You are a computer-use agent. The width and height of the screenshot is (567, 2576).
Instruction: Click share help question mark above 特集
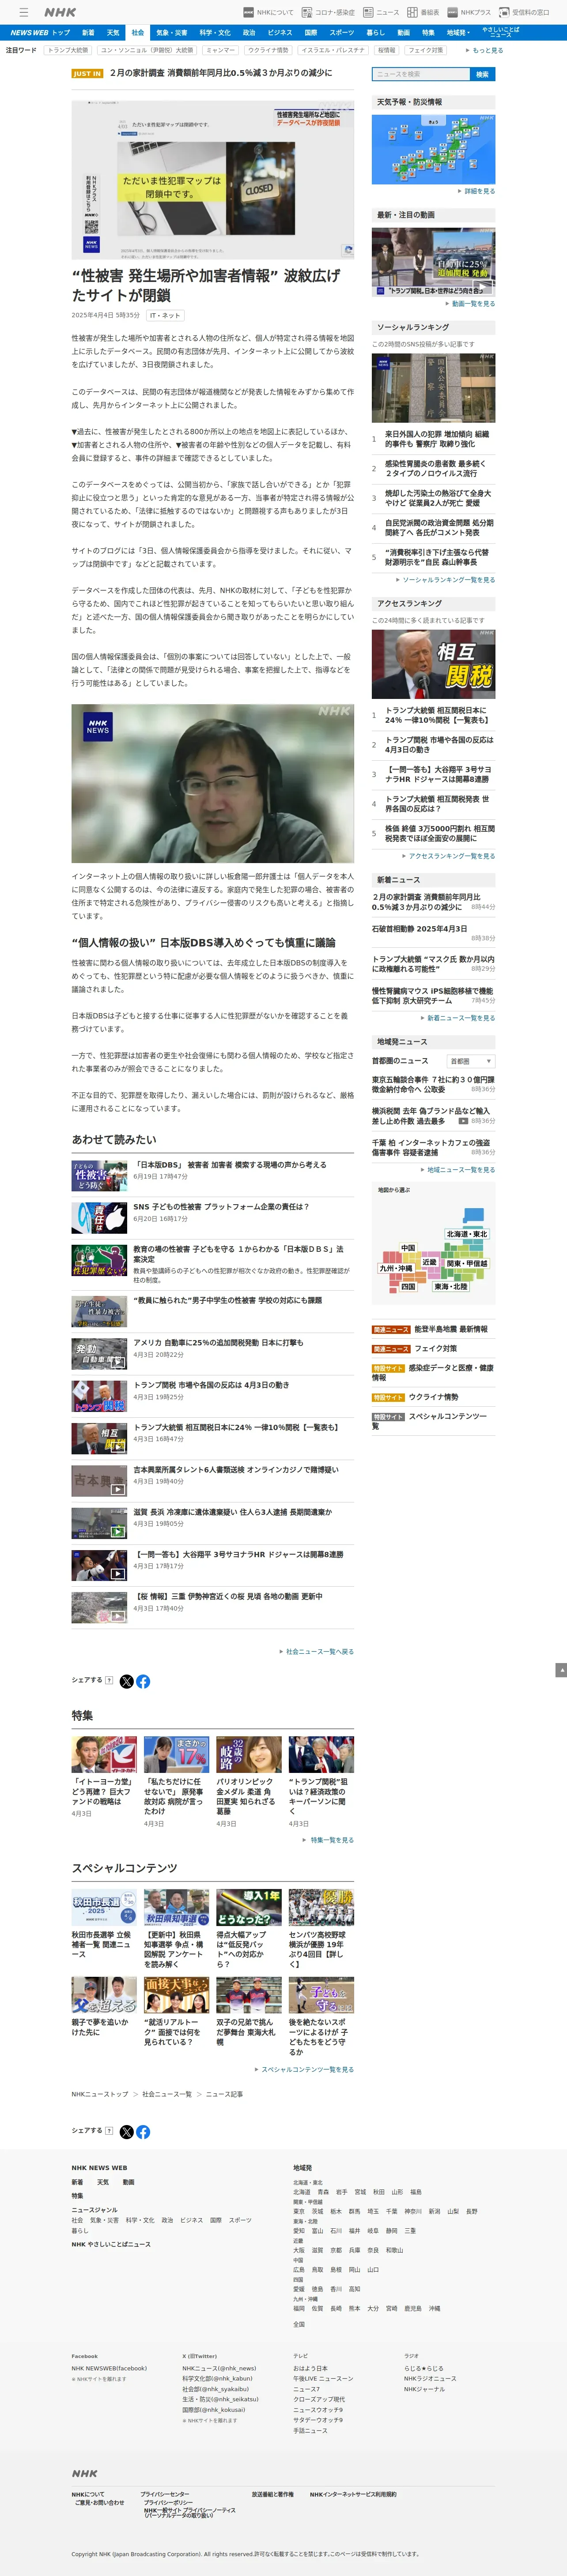[x=109, y=1680]
